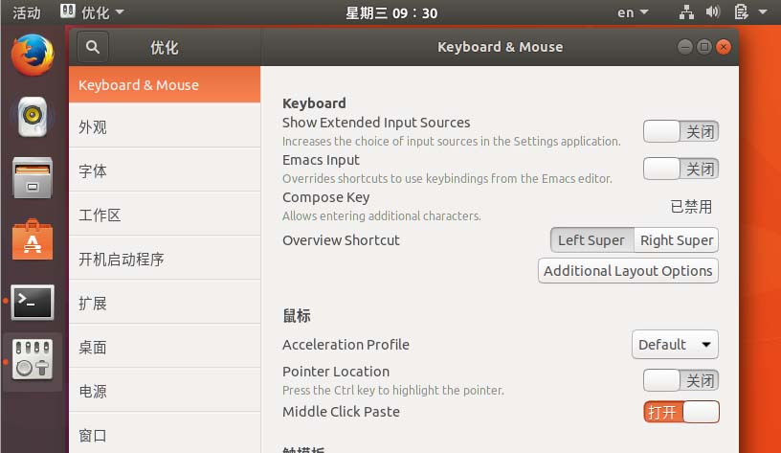Toggle Pointer Location switch on
Screen dimensions: 781x453
(x=681, y=380)
